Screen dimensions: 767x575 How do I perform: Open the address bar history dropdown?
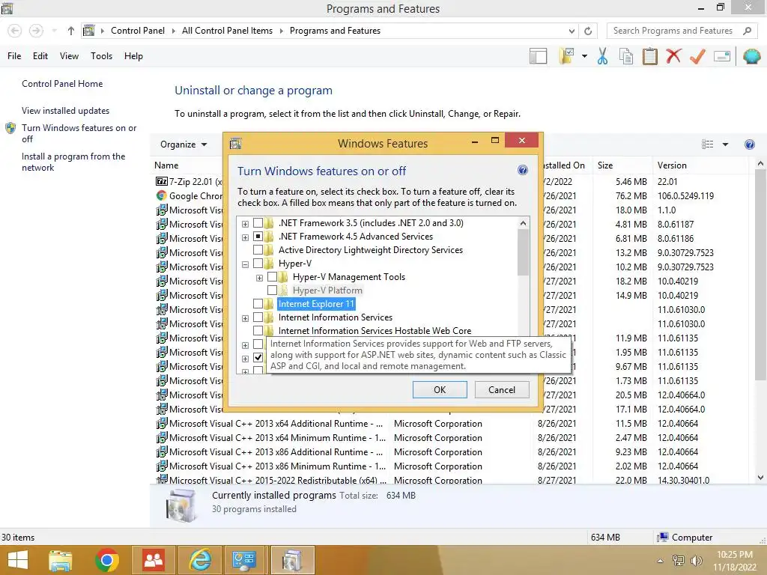coord(572,31)
